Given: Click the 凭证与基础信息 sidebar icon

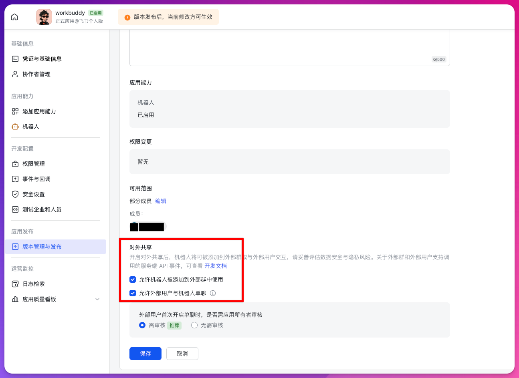Looking at the screenshot, I should [x=15, y=59].
